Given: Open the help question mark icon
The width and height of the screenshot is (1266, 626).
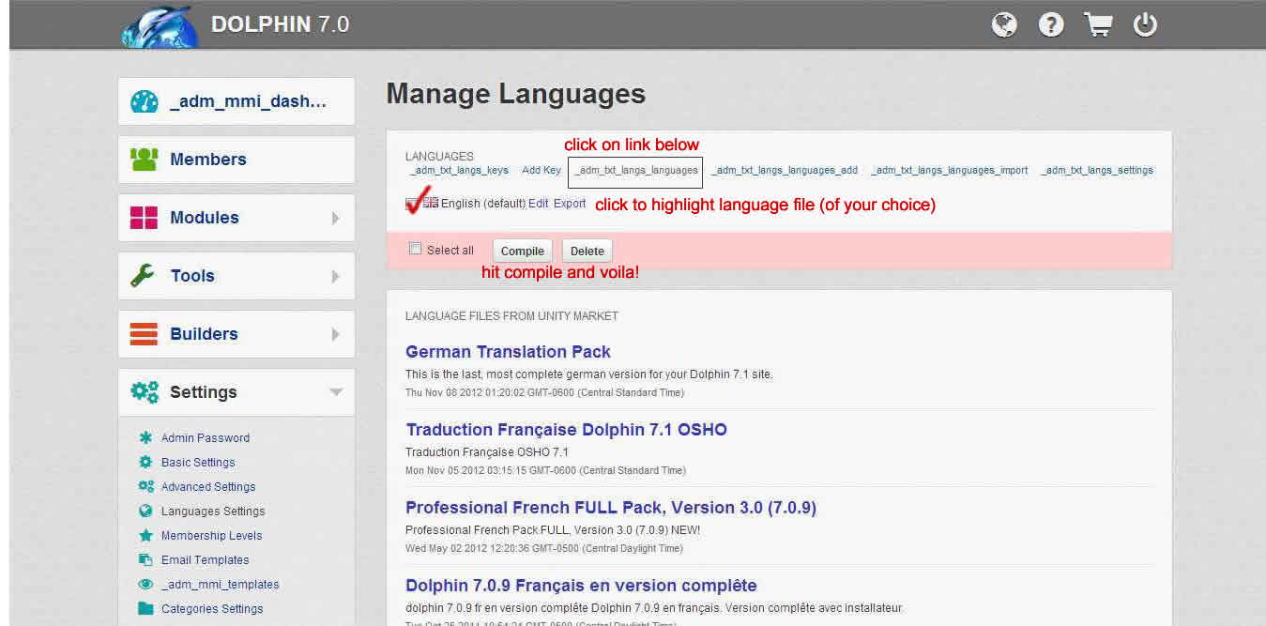Looking at the screenshot, I should click(x=1051, y=25).
